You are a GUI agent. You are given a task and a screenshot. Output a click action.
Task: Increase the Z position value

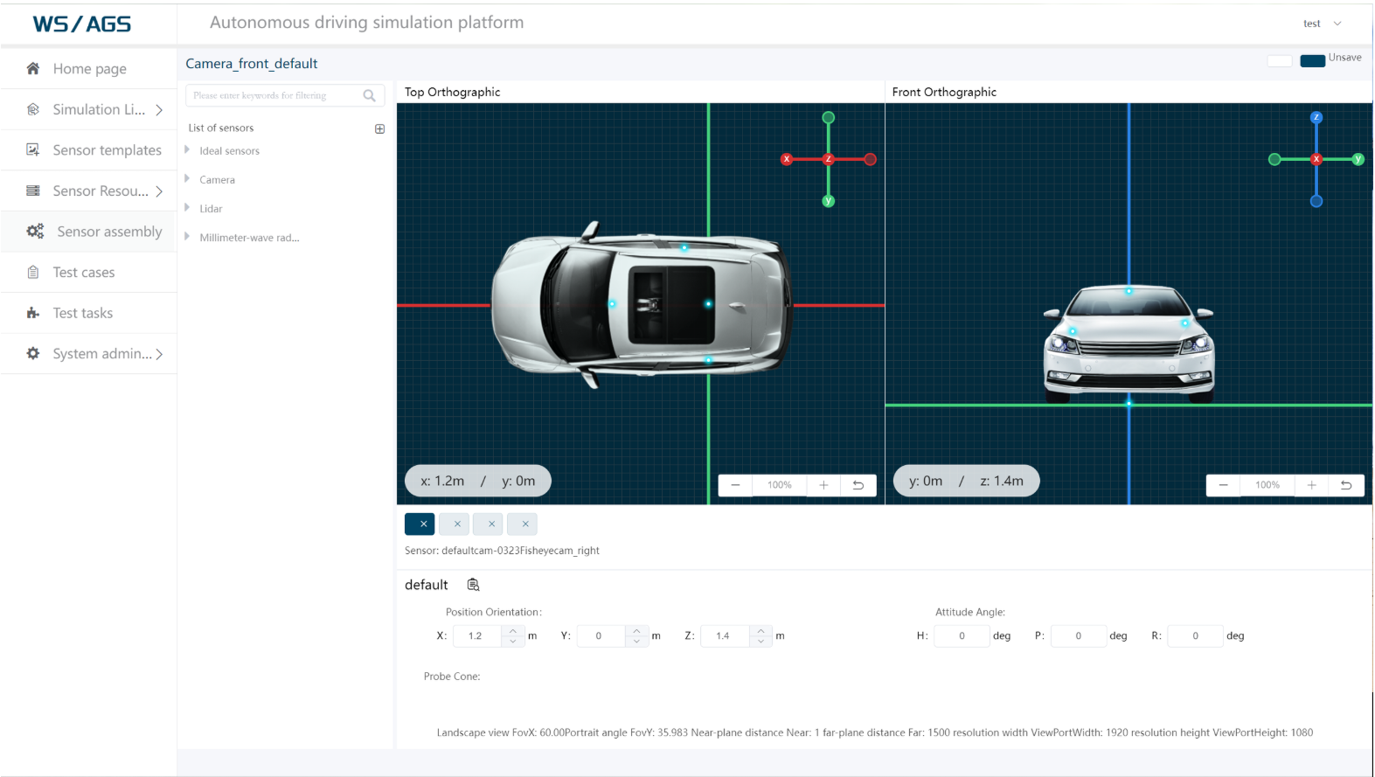(760, 630)
